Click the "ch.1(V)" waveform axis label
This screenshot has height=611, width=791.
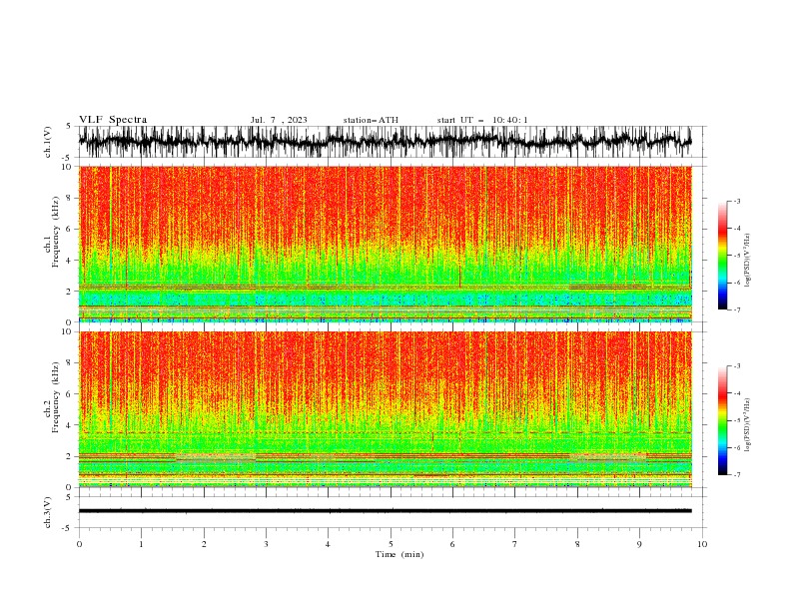coord(48,142)
